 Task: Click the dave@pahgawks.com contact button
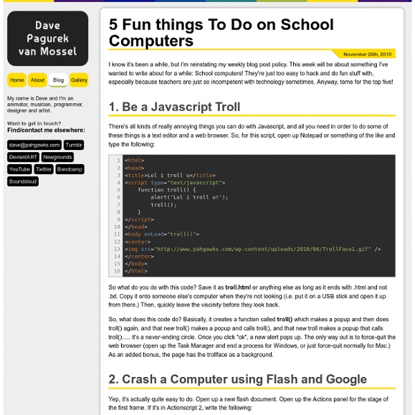(35, 145)
